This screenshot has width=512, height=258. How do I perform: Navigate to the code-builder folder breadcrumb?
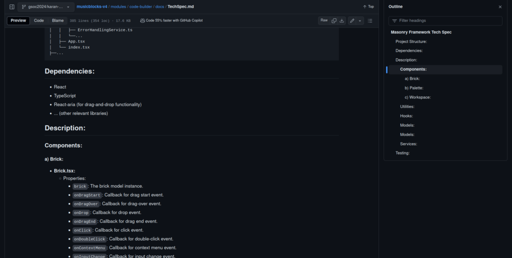(141, 6)
